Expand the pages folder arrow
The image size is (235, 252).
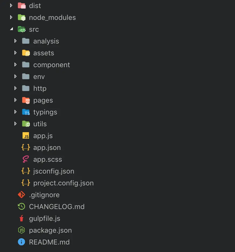click(x=15, y=100)
